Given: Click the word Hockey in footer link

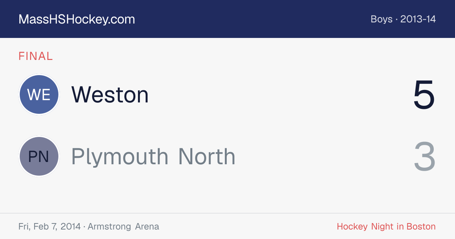Looking at the screenshot, I should click(352, 226).
